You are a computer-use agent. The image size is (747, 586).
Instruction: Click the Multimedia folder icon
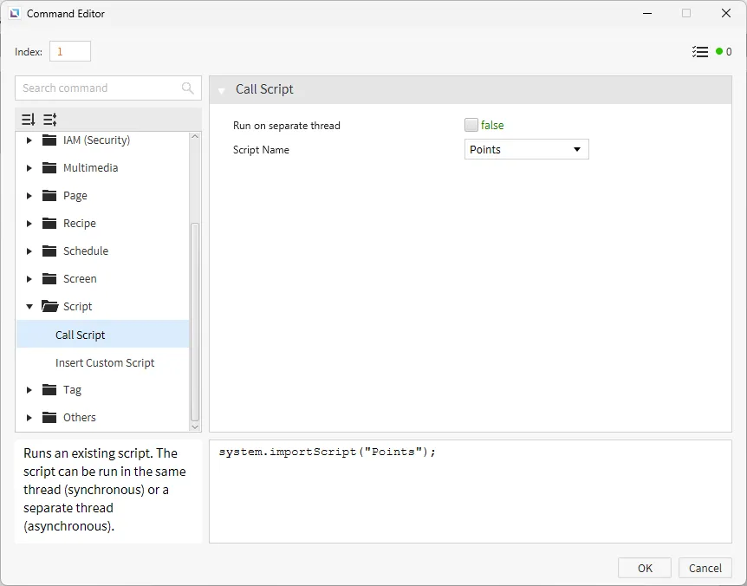click(x=49, y=168)
